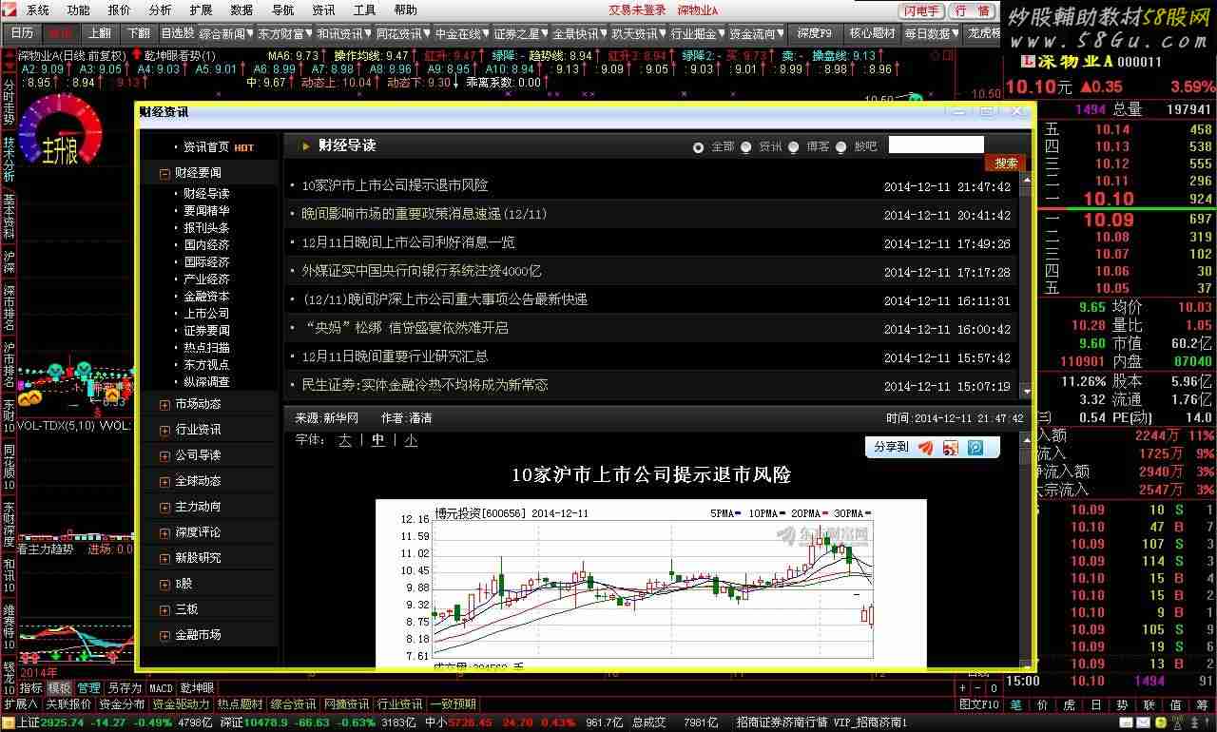
Task: Expand the 行业资讯 section
Action: (165, 430)
